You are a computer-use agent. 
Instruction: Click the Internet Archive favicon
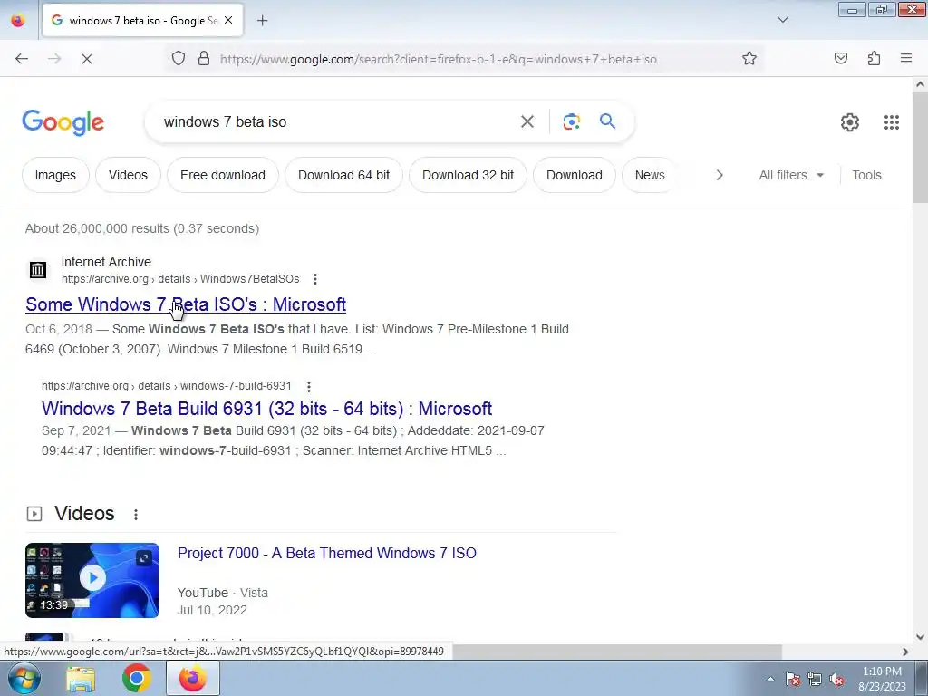38,270
